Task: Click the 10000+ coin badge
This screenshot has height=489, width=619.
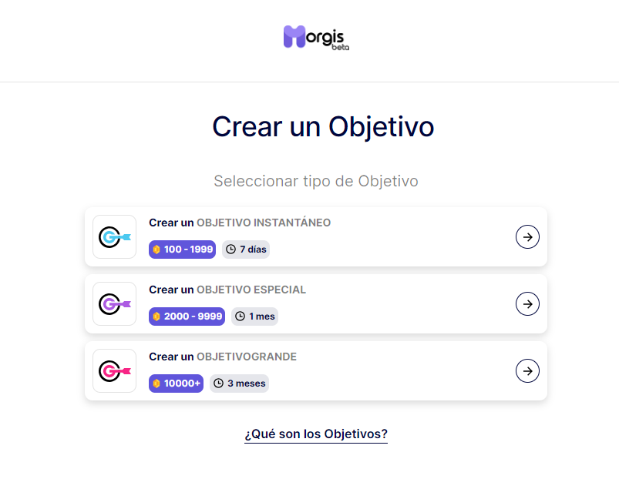Action: pyautogui.click(x=176, y=383)
